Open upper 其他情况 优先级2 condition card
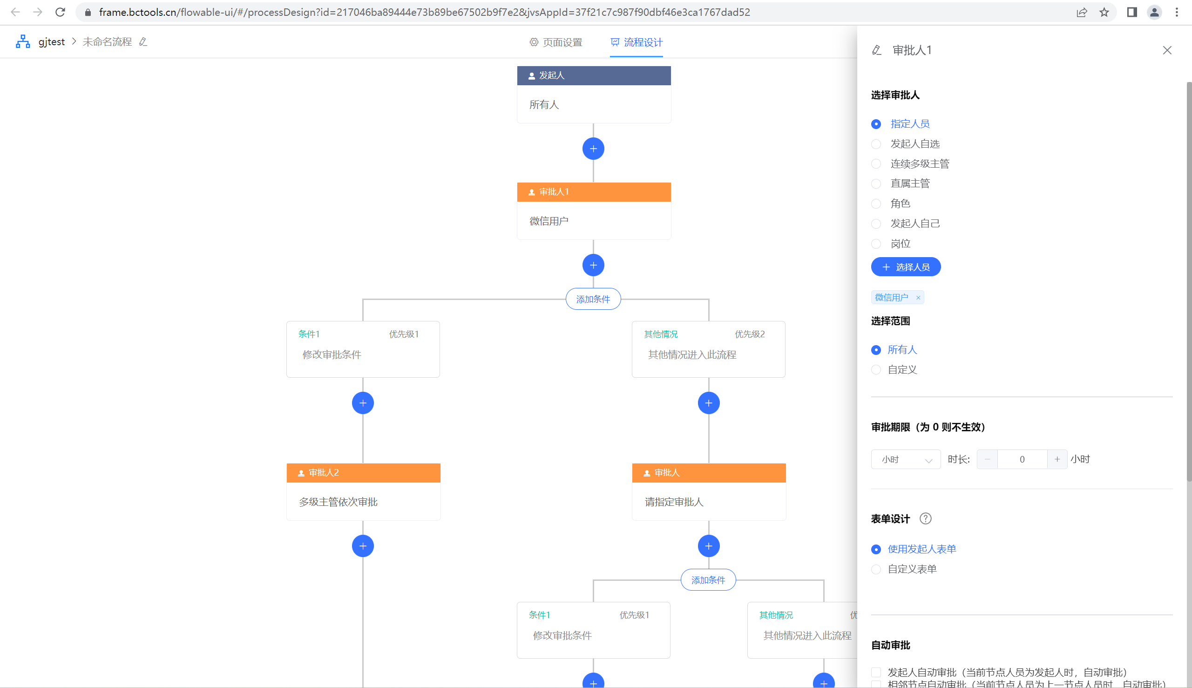1192x688 pixels. point(708,349)
